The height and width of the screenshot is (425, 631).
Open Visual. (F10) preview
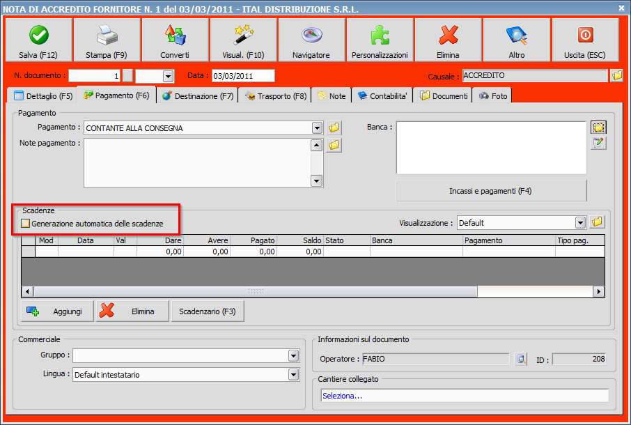click(x=244, y=40)
